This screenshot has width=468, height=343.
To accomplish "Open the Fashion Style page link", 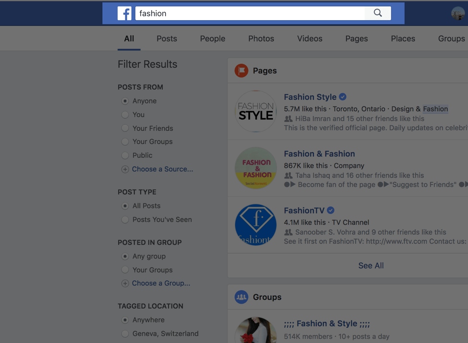I will point(310,97).
